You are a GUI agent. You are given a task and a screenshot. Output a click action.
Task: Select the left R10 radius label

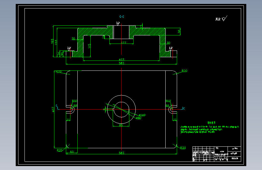pos(75,101)
